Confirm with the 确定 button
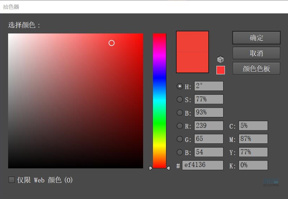This screenshot has width=288, height=199. coord(256,38)
